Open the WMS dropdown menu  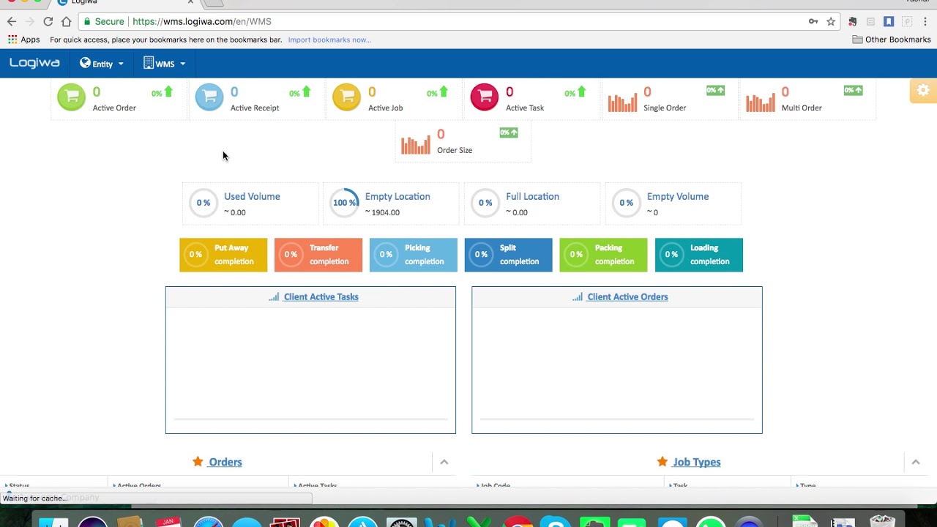(165, 64)
